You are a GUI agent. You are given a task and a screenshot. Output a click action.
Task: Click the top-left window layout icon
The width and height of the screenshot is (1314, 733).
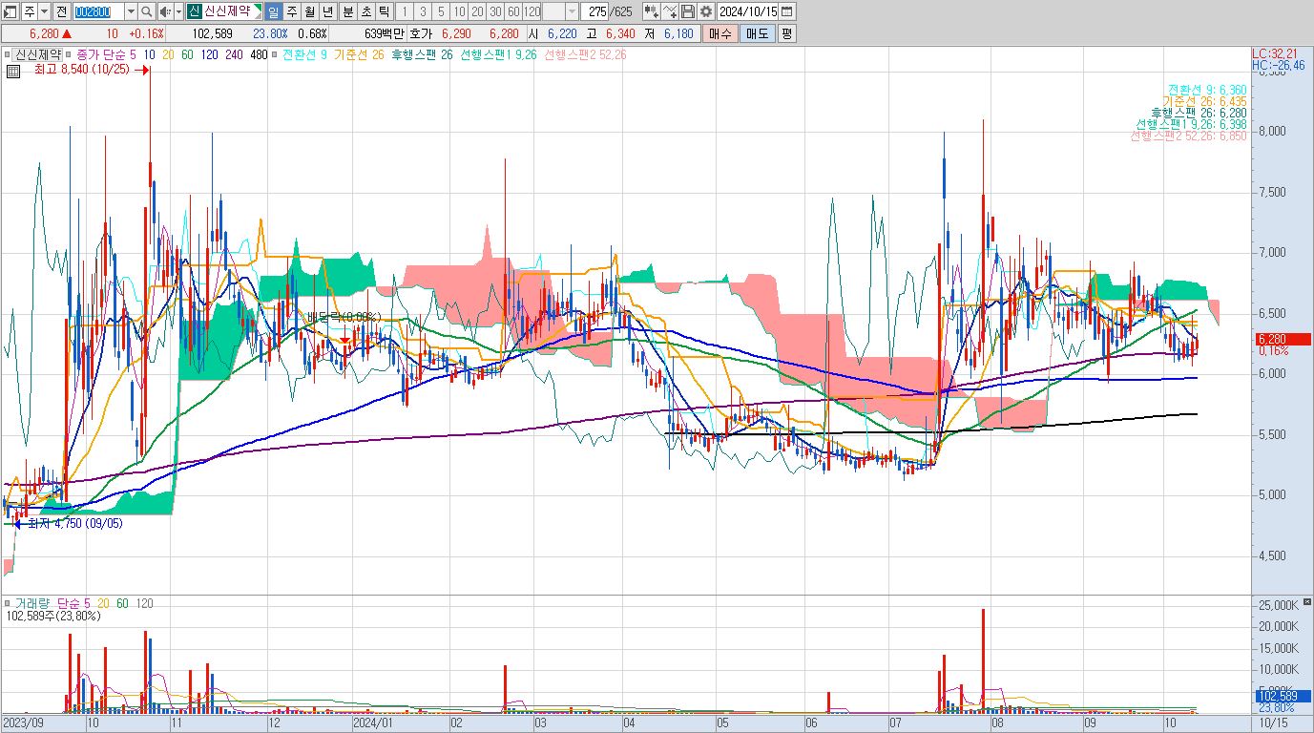[x=10, y=11]
